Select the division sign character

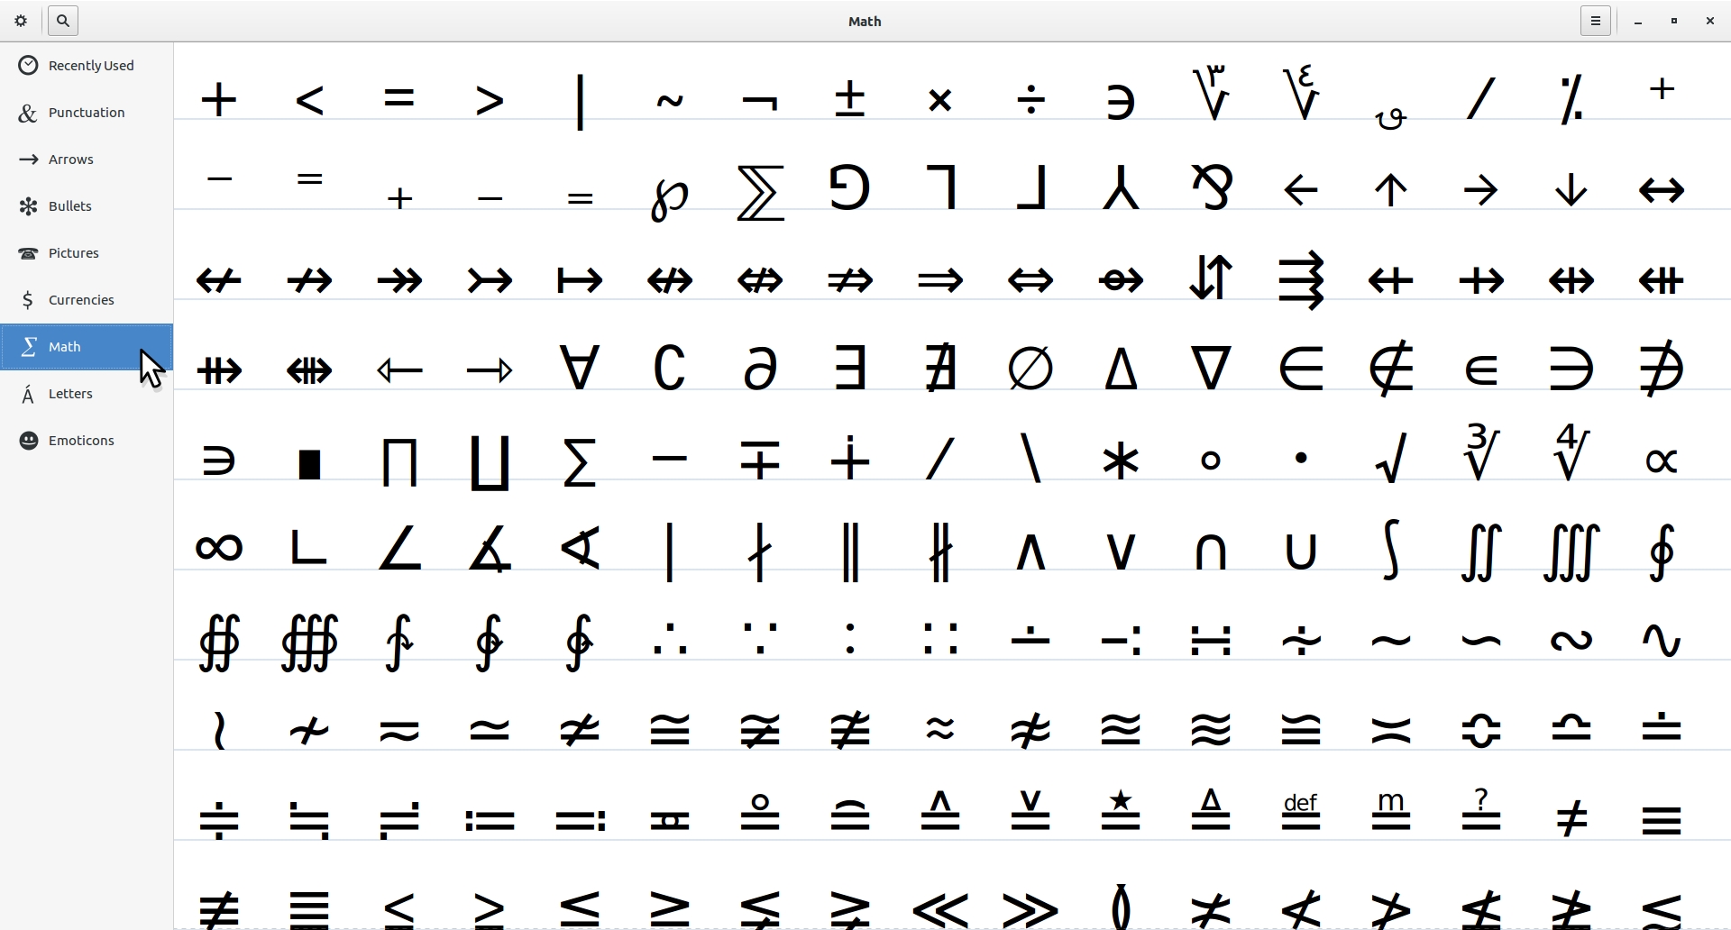1030,99
